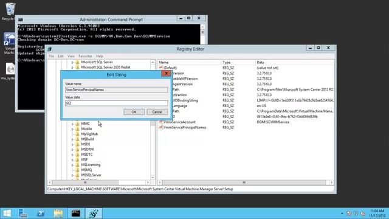Click the tree pane scroll down arrow
Screen dimensions: 389x219
[153, 177]
